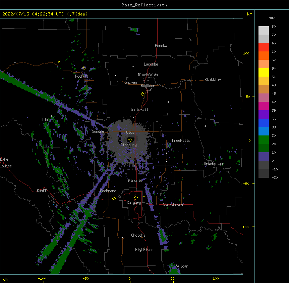Viewport: 289px width, 283px height.
Task: Select the yellow diamond marker above RockyMH
Action: pyautogui.click(x=83, y=68)
